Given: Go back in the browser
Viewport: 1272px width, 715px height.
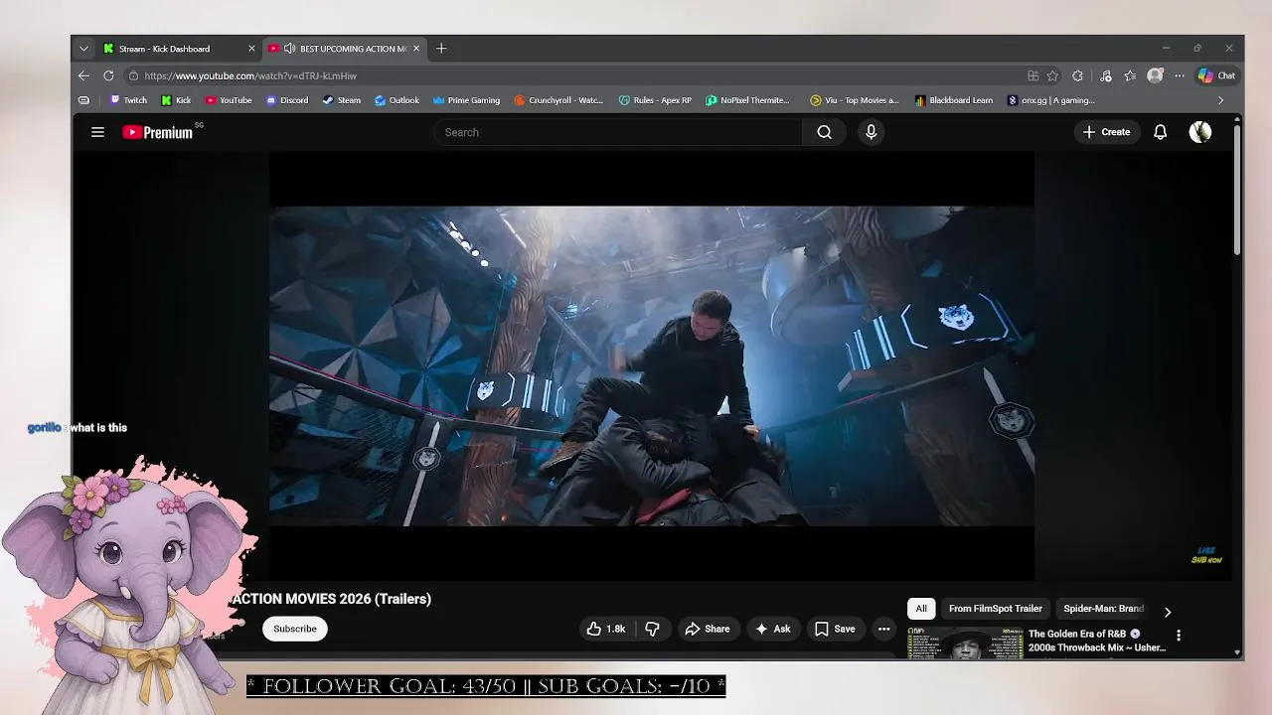Looking at the screenshot, I should (x=83, y=75).
